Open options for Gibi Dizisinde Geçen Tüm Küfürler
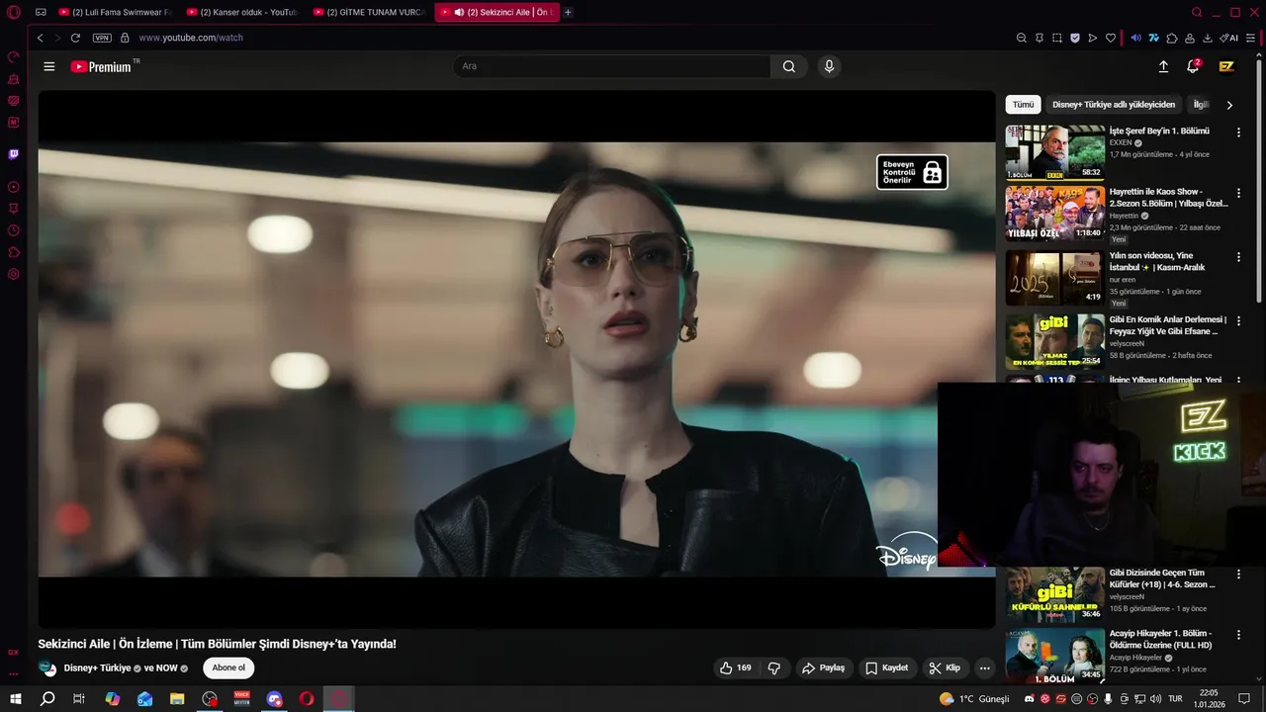 coord(1238,574)
